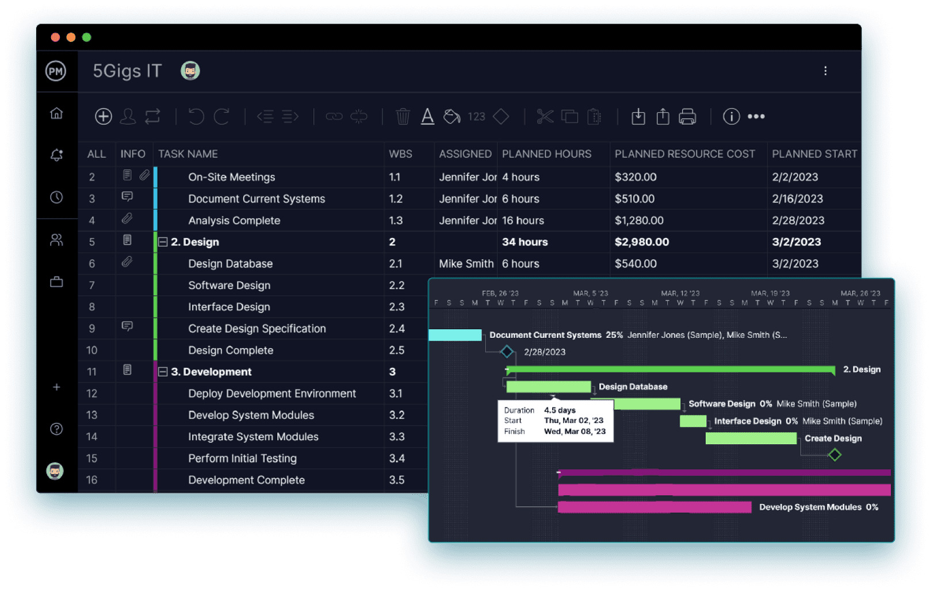
Task: Click the Interface Design Gantt bar
Action: pos(692,421)
